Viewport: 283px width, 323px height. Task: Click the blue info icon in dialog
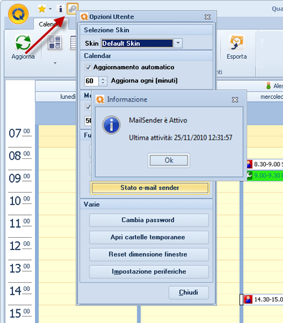coord(111,125)
